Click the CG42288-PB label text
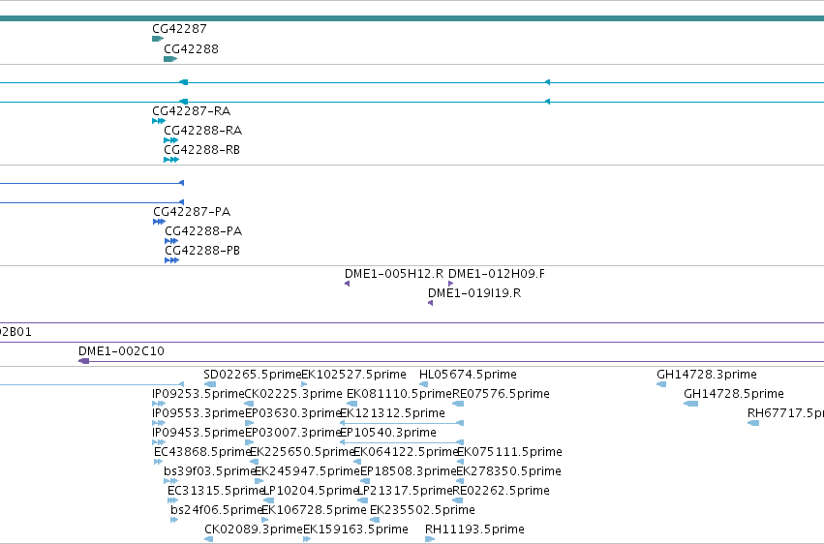 click(202, 251)
